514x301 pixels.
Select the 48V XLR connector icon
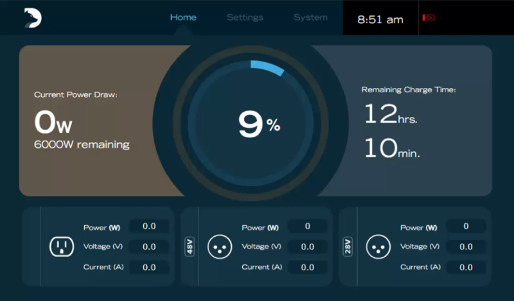pyautogui.click(x=220, y=246)
